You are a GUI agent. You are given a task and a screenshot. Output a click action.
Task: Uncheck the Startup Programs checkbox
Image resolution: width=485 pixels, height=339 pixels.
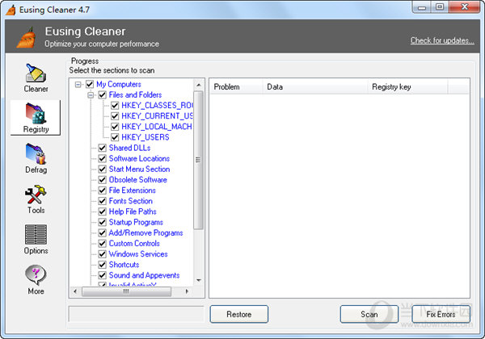pyautogui.click(x=103, y=222)
